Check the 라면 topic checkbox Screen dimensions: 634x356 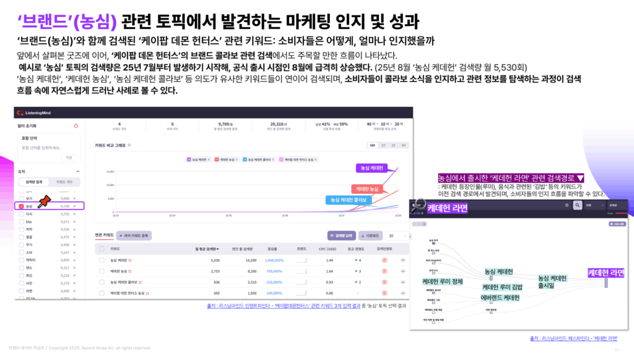[22, 290]
